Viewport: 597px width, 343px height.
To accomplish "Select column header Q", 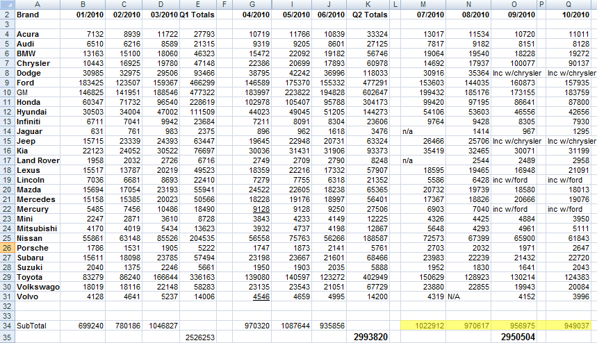I will (569, 5).
